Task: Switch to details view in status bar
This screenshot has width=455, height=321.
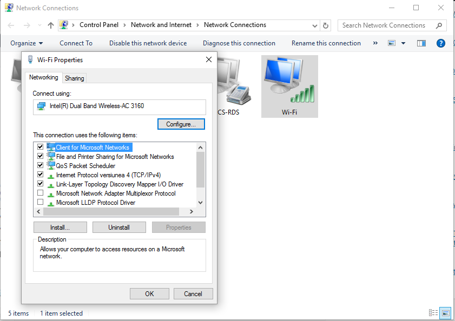Action: (x=433, y=312)
